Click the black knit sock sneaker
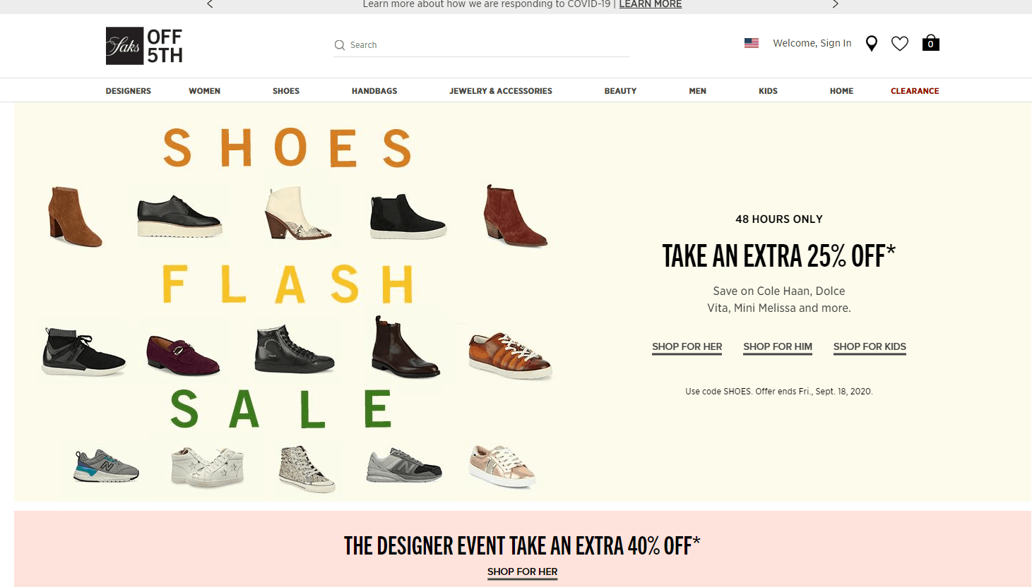This screenshot has height=587, width=1032. point(83,351)
